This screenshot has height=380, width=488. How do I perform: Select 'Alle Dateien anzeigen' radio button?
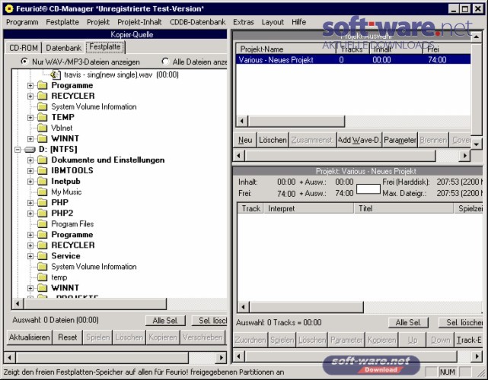point(165,62)
